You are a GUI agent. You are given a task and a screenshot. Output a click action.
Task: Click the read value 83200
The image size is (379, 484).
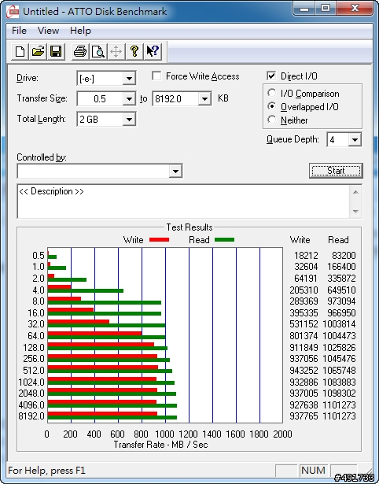(344, 256)
